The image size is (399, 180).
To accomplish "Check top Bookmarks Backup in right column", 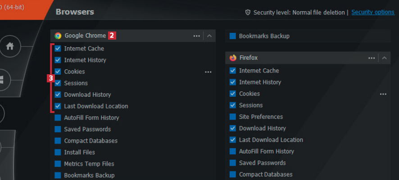I will click(233, 36).
